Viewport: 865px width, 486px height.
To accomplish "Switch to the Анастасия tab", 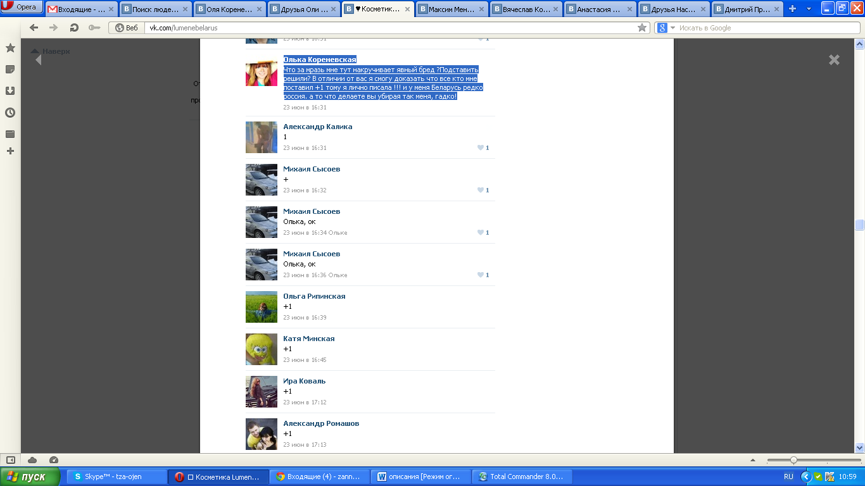I will point(600,9).
